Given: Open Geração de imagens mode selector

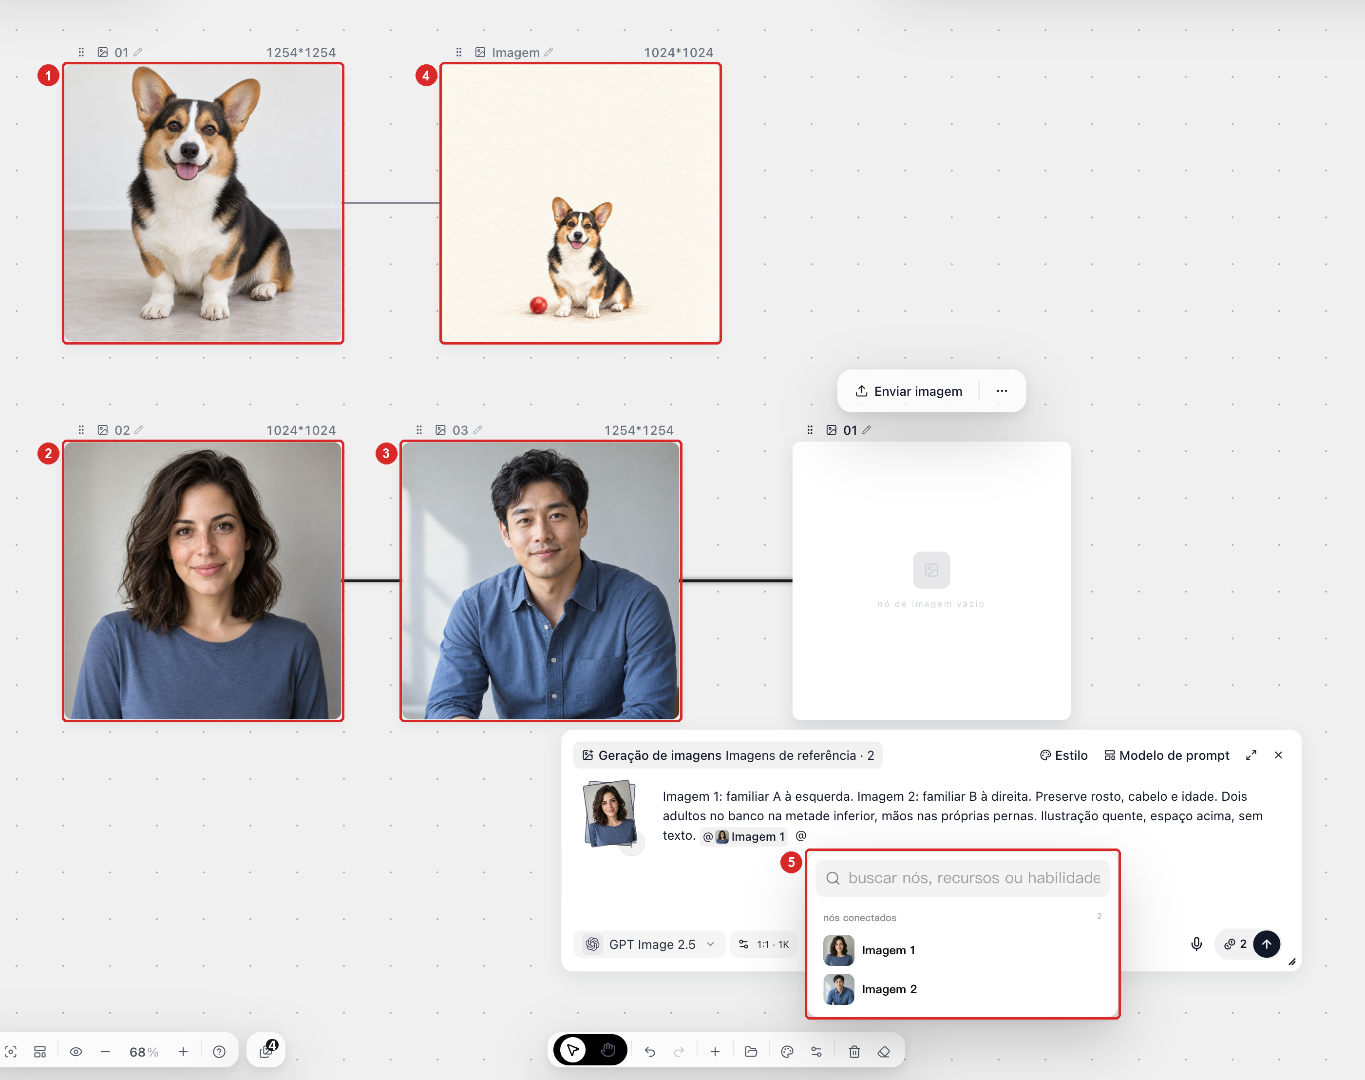Looking at the screenshot, I should pos(727,755).
